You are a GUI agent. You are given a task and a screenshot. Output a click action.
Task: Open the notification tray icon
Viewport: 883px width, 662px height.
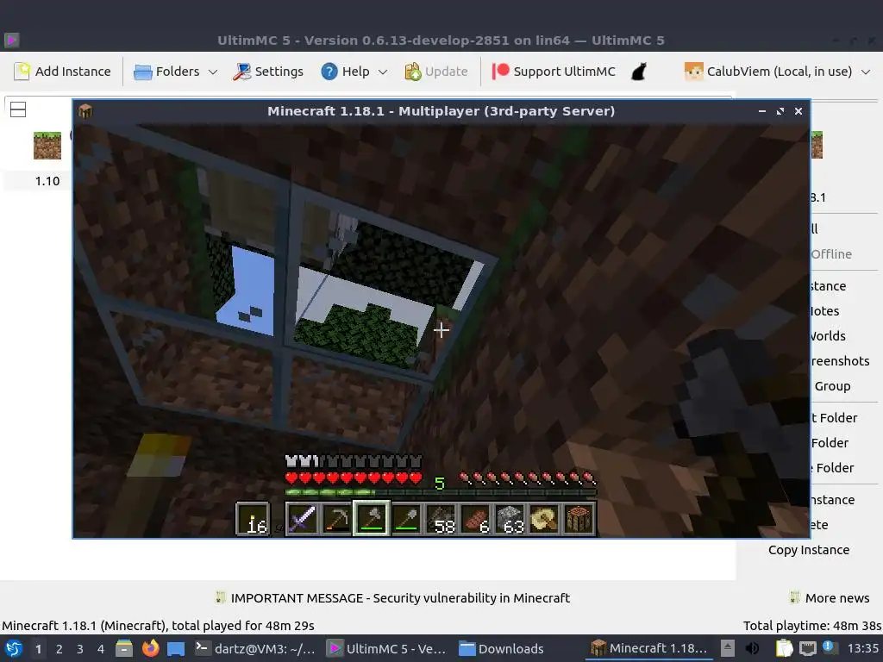[x=830, y=648]
